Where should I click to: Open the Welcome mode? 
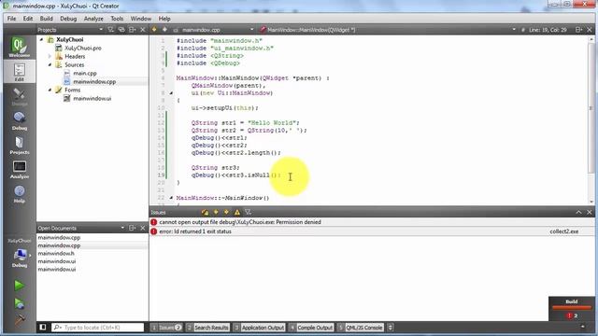coord(19,48)
